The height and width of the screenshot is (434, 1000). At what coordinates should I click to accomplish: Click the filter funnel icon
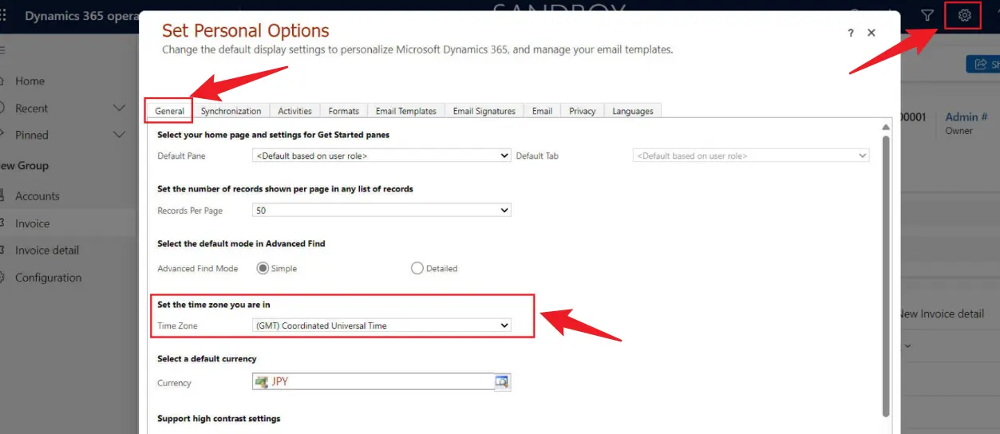point(927,15)
